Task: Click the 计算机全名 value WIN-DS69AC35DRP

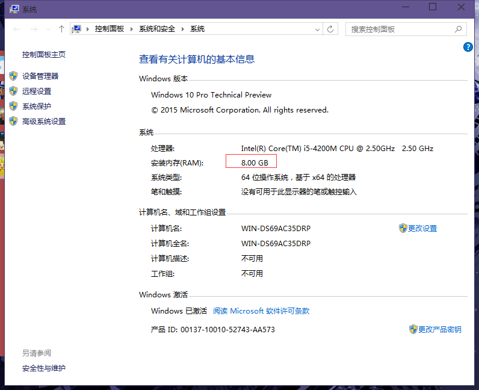Action: [276, 244]
